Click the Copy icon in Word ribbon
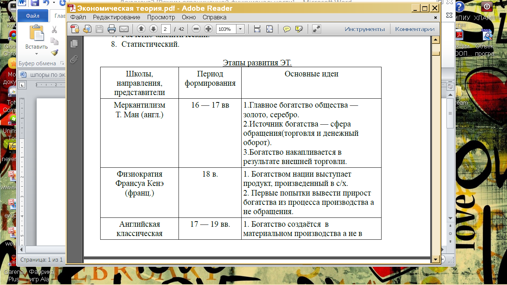Viewport: 507px width, 285px height. pos(54,41)
